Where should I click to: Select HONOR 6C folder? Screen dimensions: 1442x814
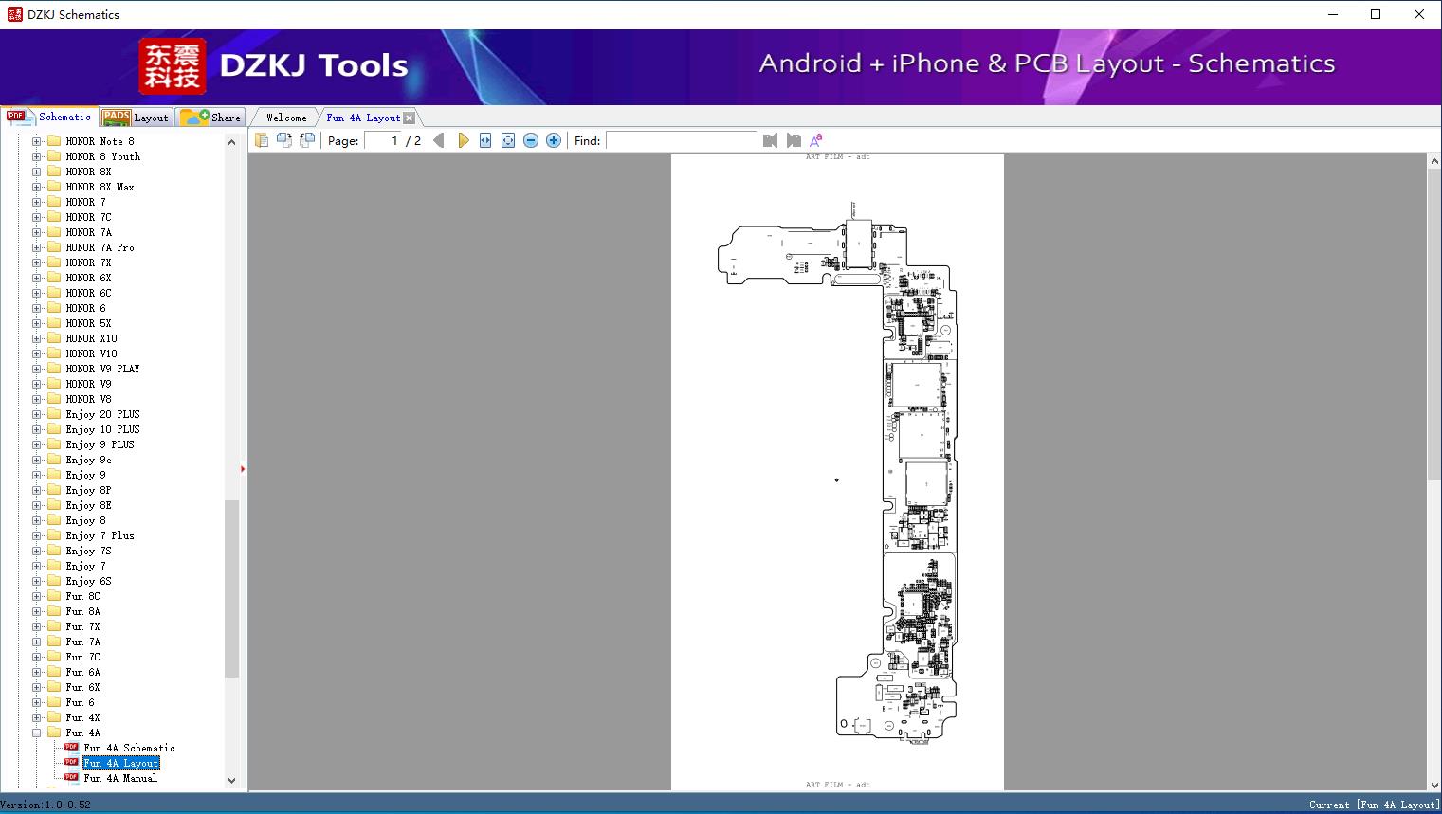[88, 293]
